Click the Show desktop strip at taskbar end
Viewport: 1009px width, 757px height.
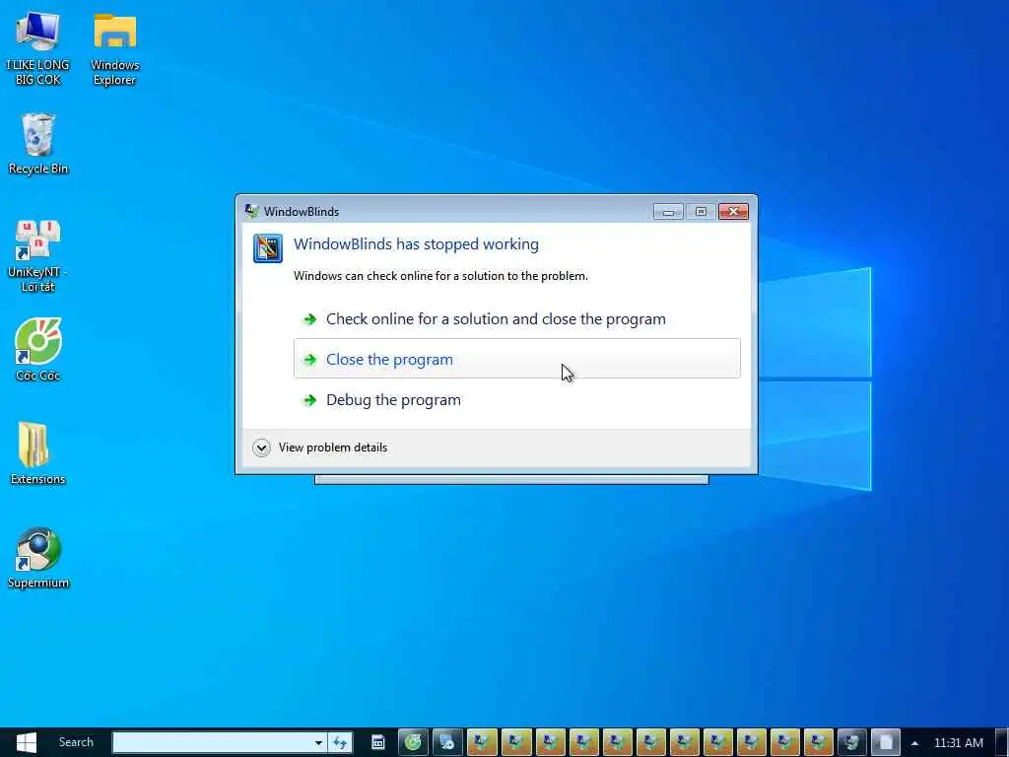click(1002, 742)
